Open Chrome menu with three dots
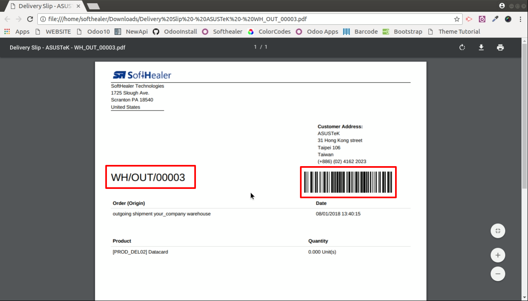Image resolution: width=528 pixels, height=301 pixels. (x=521, y=19)
